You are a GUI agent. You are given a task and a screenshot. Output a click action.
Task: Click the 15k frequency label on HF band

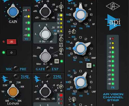click(81, 28)
